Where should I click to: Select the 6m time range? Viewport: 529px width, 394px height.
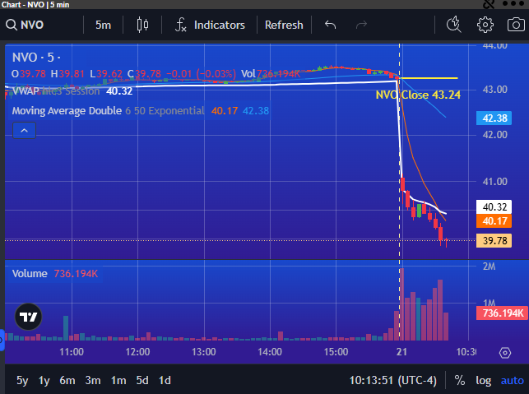point(67,381)
